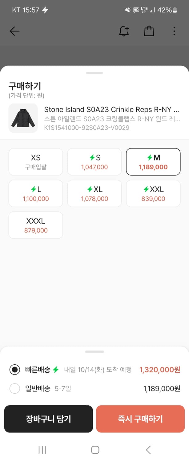Select the 일반배송 standard delivery radio button
This screenshot has height=462, width=189.
tap(15, 389)
